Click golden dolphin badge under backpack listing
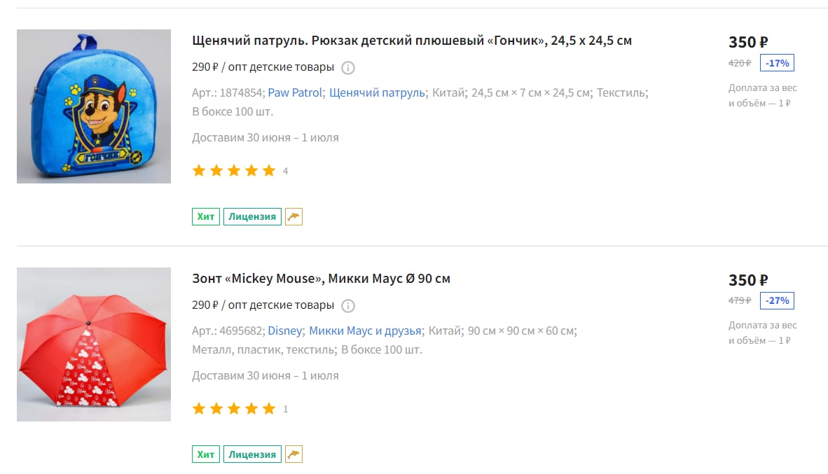Screen dimensions: 828x474 [294, 216]
